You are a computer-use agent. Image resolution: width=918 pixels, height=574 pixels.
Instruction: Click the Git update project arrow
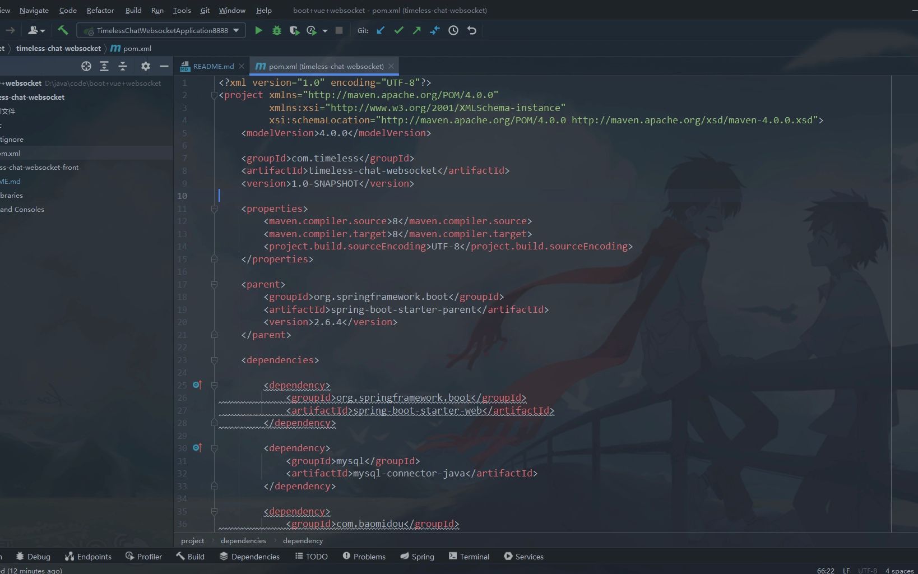pos(381,30)
